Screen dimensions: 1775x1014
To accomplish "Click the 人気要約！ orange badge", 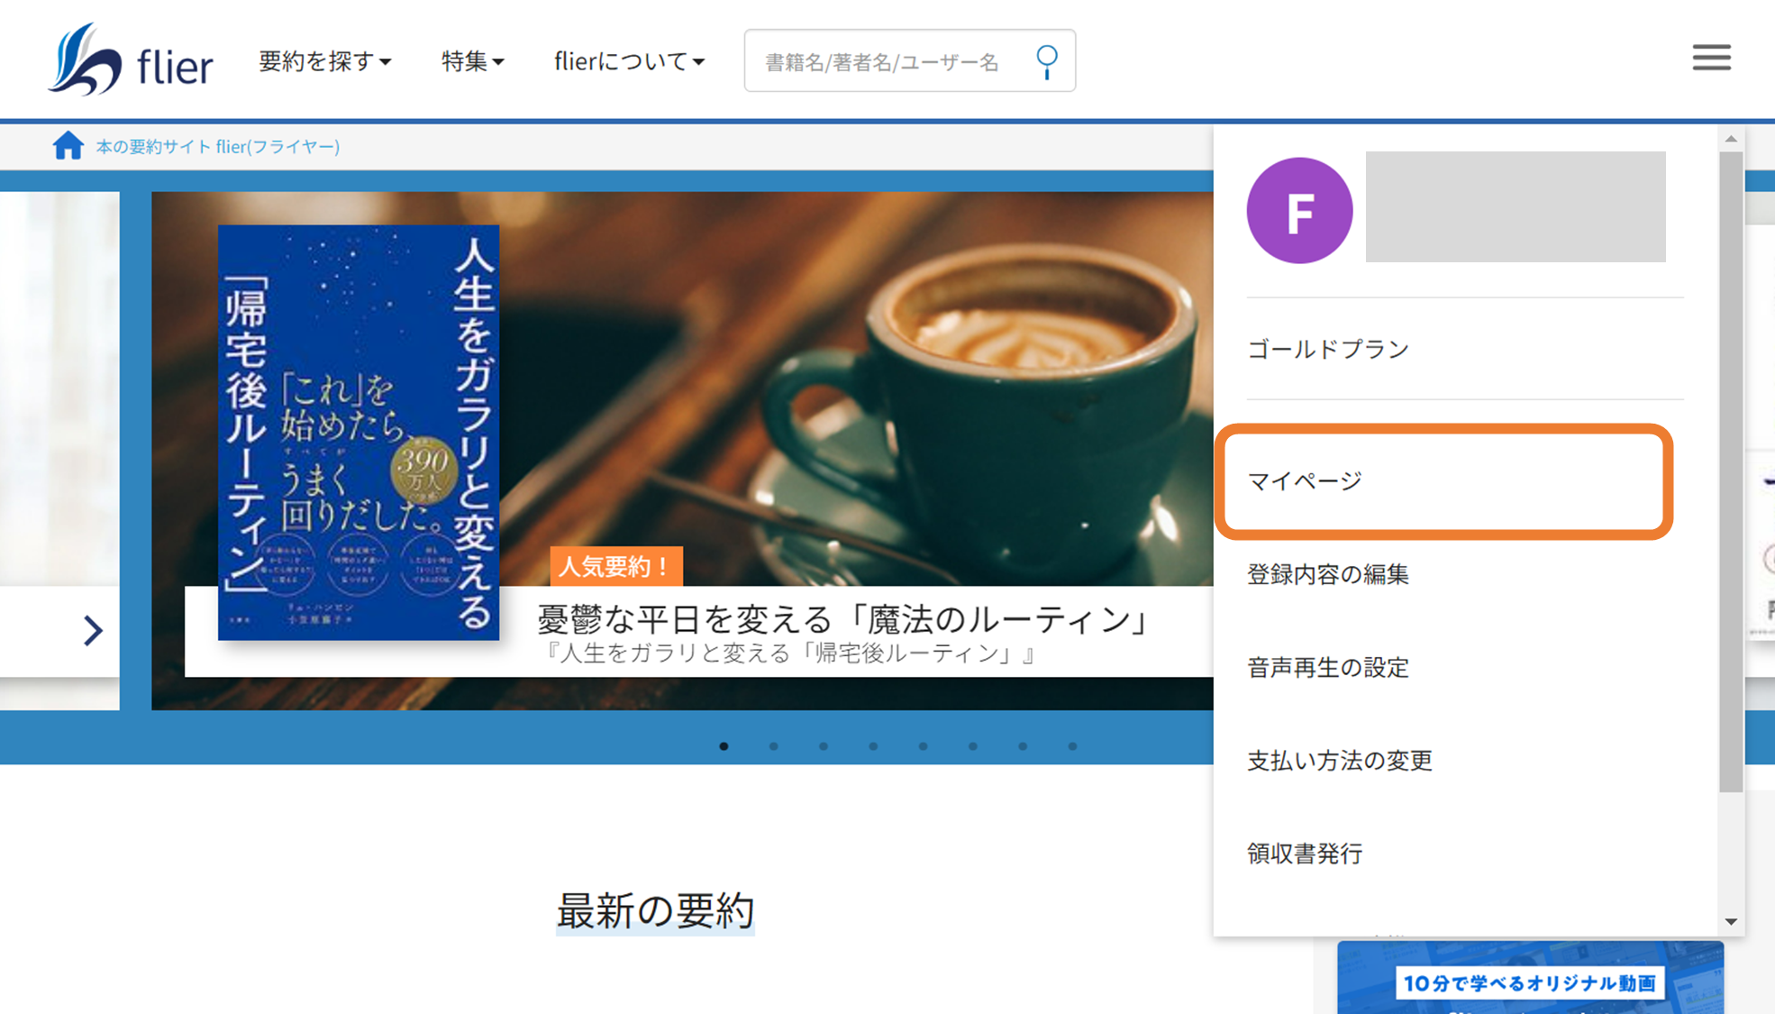I will 616,566.
